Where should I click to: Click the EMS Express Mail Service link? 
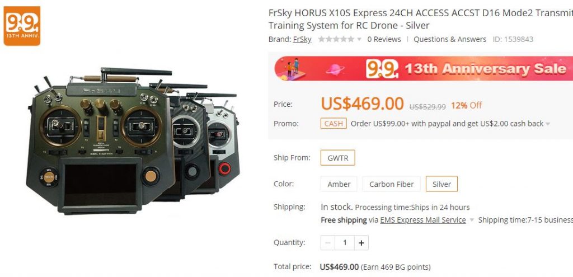click(x=423, y=220)
